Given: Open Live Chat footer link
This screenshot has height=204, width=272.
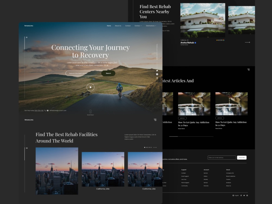Looking at the screenshot, I should [184, 179].
